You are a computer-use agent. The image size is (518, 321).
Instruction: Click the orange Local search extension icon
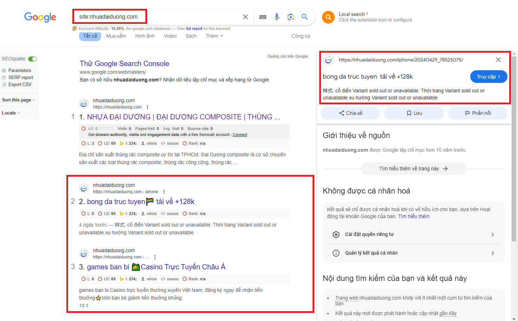(328, 17)
